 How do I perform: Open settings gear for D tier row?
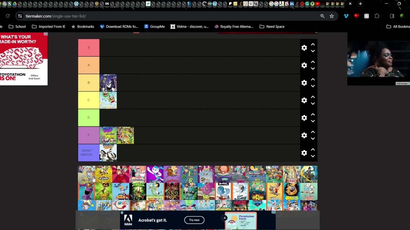pos(304,118)
